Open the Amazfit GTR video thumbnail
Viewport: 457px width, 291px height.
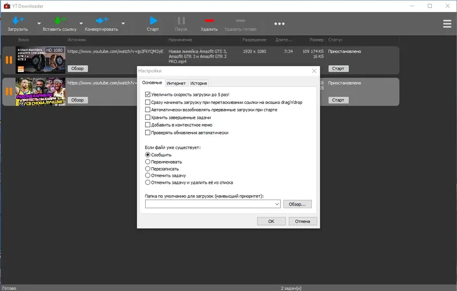tap(41, 60)
